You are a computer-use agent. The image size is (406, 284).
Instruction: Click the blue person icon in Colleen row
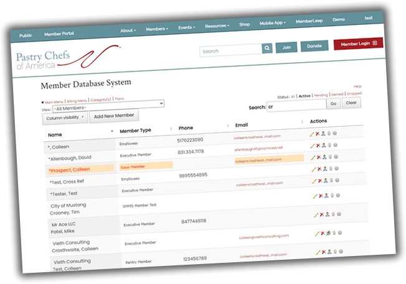[323, 134]
